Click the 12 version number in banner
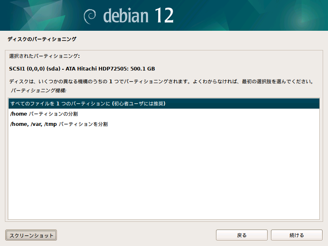 tap(164, 15)
